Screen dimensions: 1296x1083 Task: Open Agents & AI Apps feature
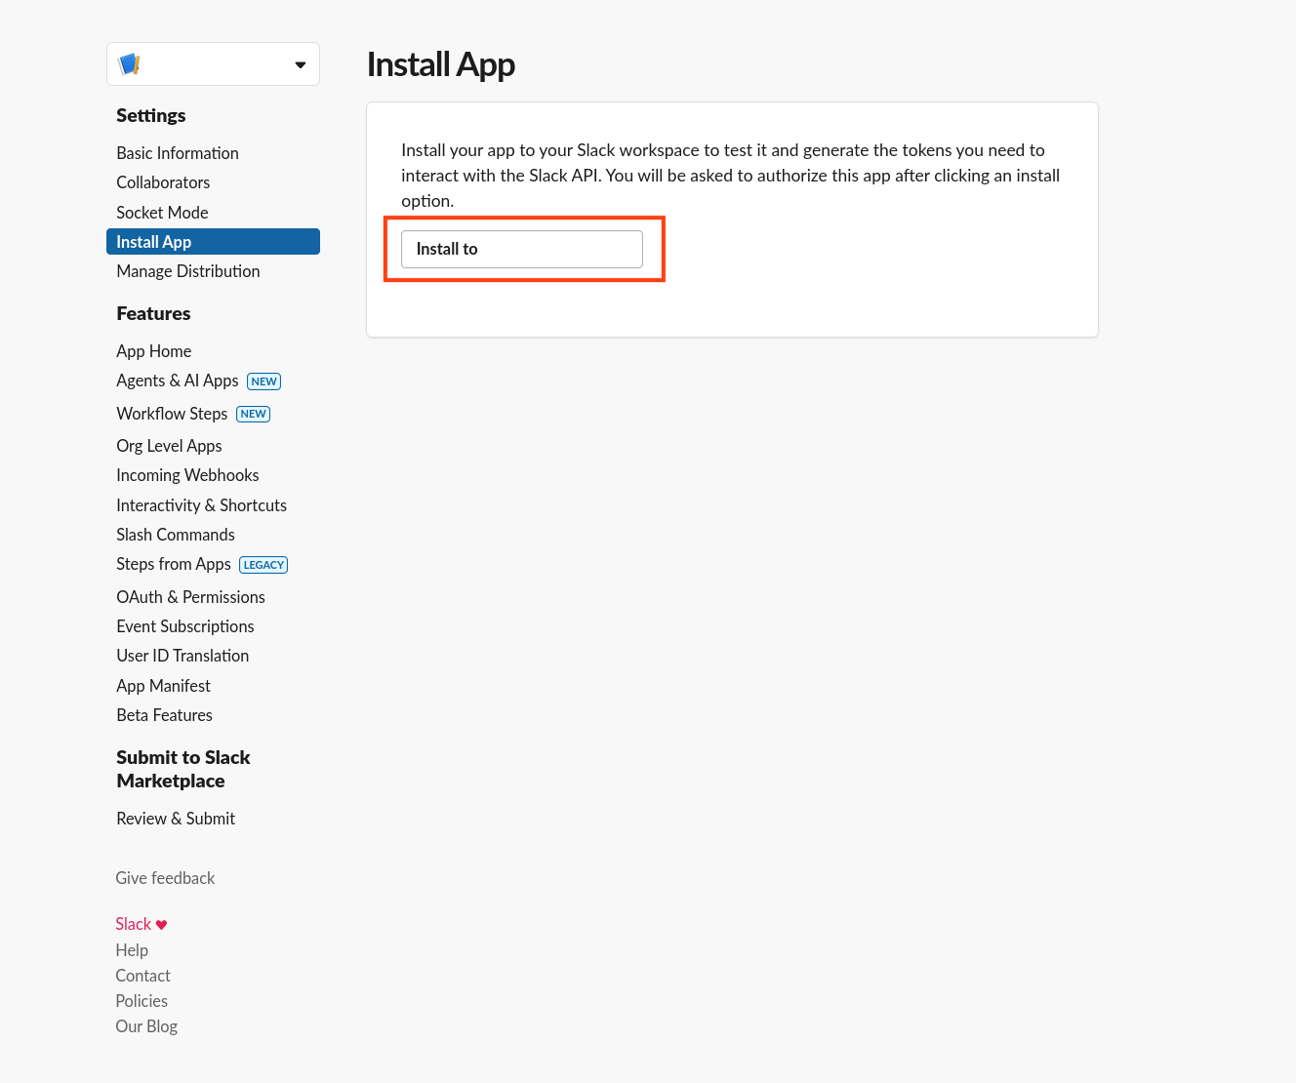pos(178,381)
